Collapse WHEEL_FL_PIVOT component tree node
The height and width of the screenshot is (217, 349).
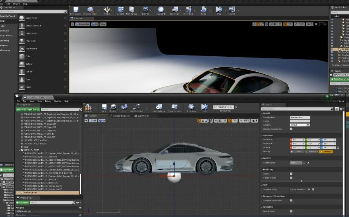20,150
